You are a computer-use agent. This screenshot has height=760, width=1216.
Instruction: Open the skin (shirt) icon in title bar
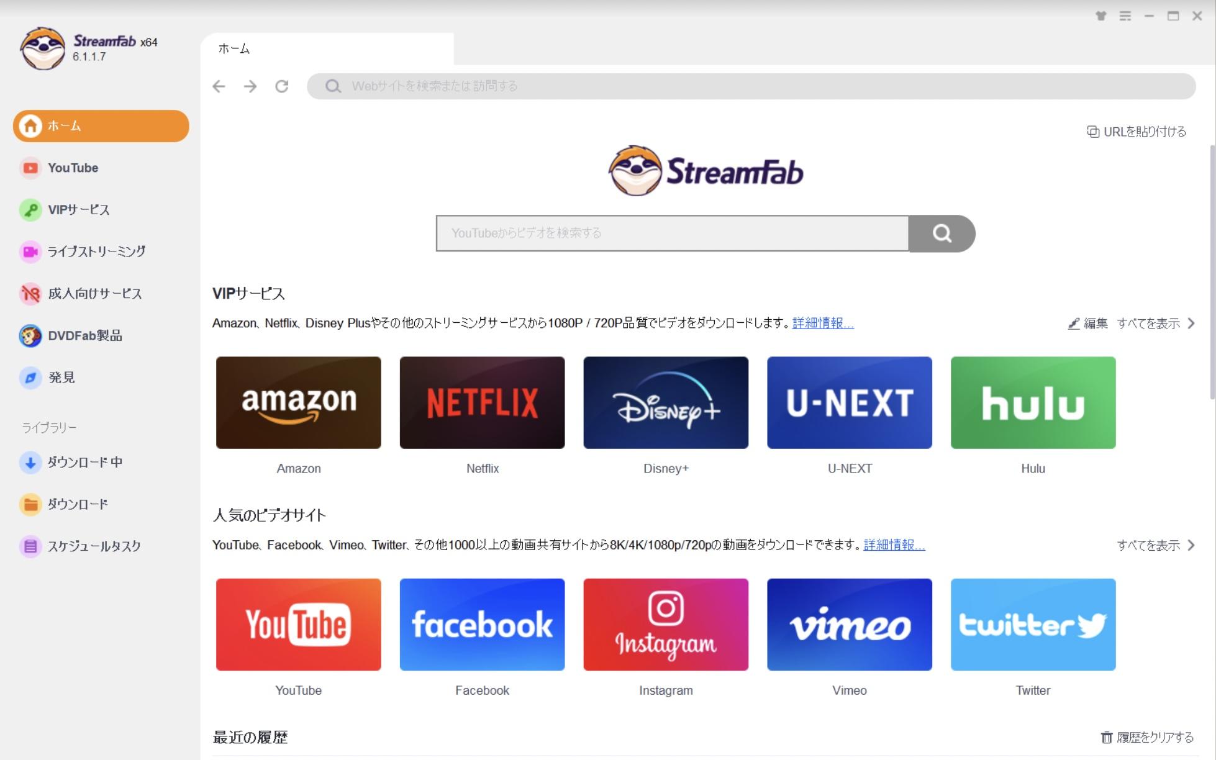1101,16
